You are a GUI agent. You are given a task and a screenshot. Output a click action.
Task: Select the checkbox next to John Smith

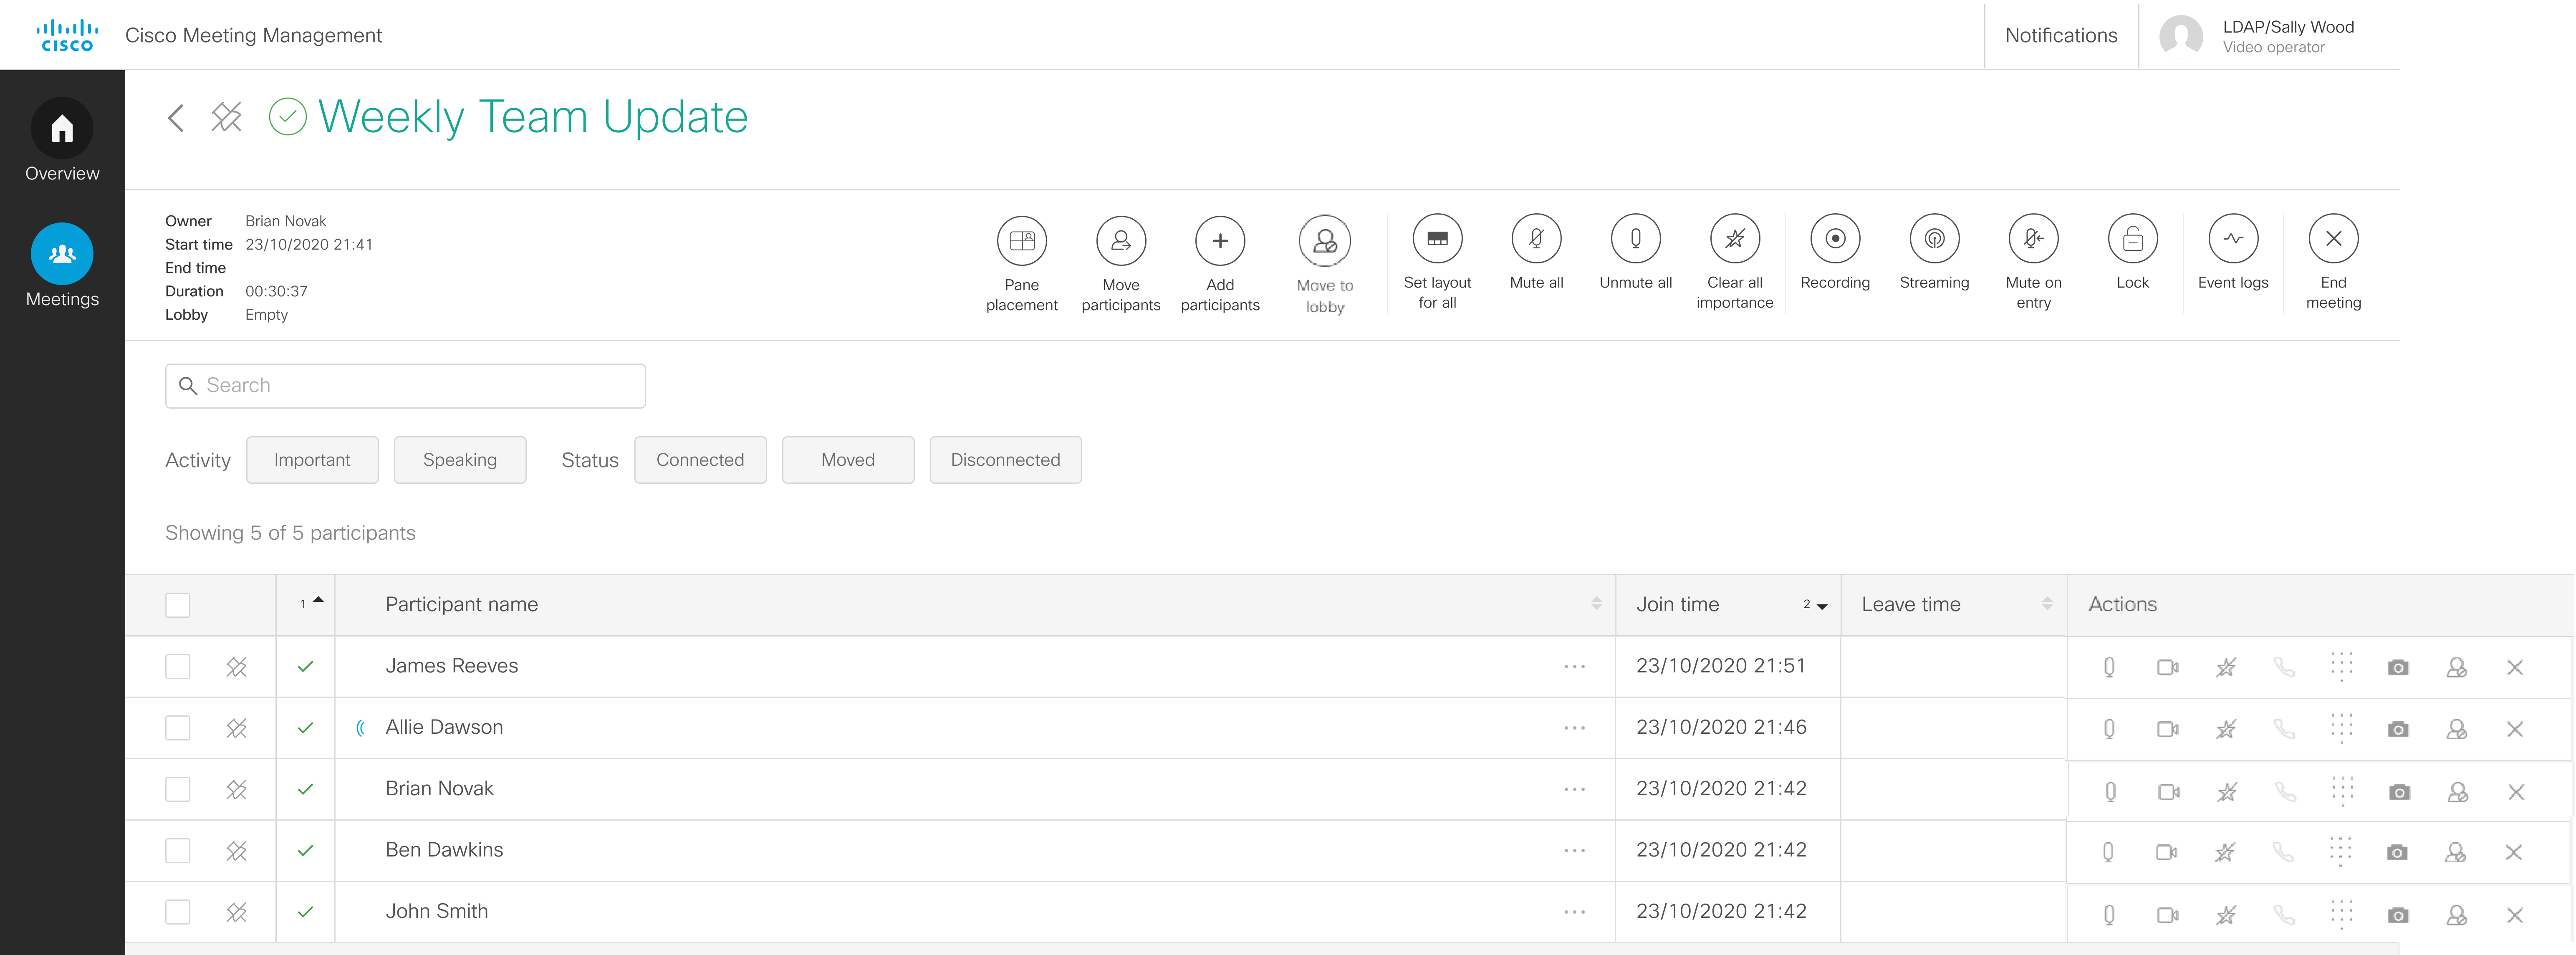[x=177, y=911]
